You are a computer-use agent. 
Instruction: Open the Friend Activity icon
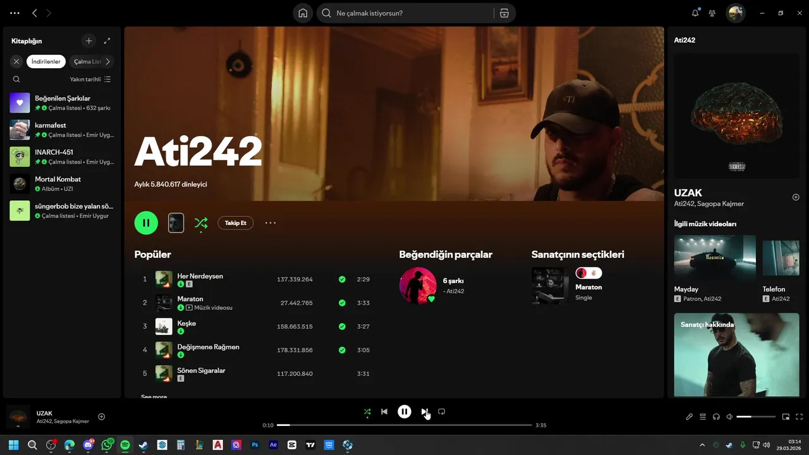(712, 13)
